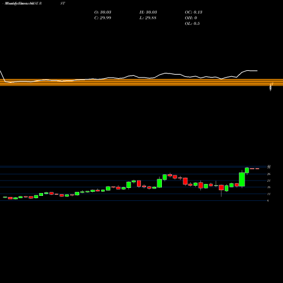Click the OC: 0.13 value
Viewport: 283px width, 283px height.
point(194,12)
